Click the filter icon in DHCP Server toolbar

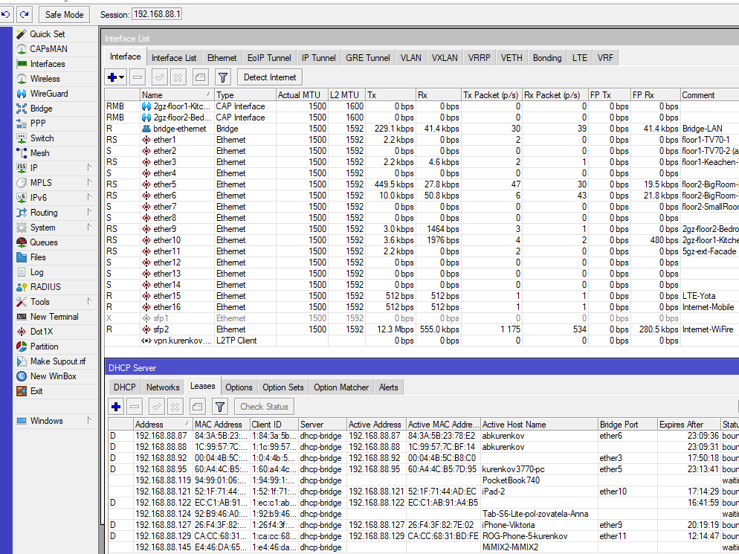(220, 407)
